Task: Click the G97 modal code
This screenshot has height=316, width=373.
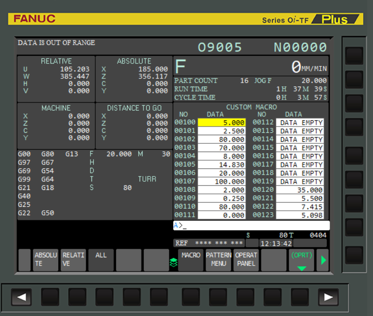Action: point(24,163)
